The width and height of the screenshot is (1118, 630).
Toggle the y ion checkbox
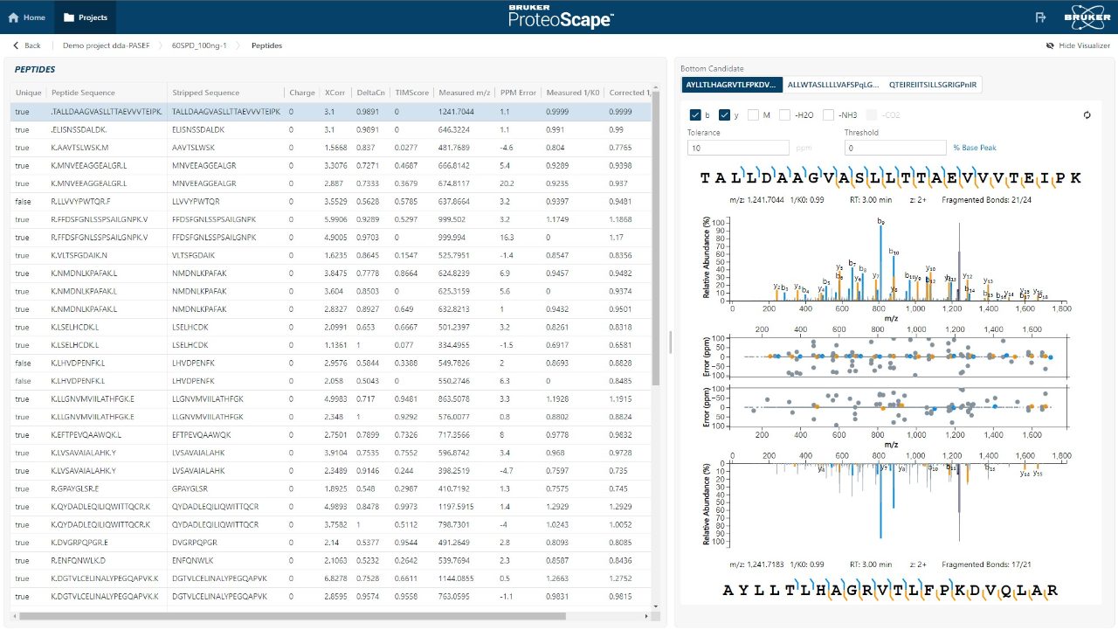coord(724,114)
